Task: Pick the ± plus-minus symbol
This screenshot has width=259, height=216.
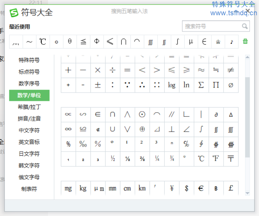Action: (98, 85)
